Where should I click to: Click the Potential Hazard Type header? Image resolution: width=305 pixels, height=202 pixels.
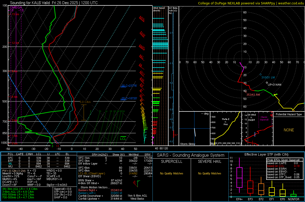tap(289, 114)
